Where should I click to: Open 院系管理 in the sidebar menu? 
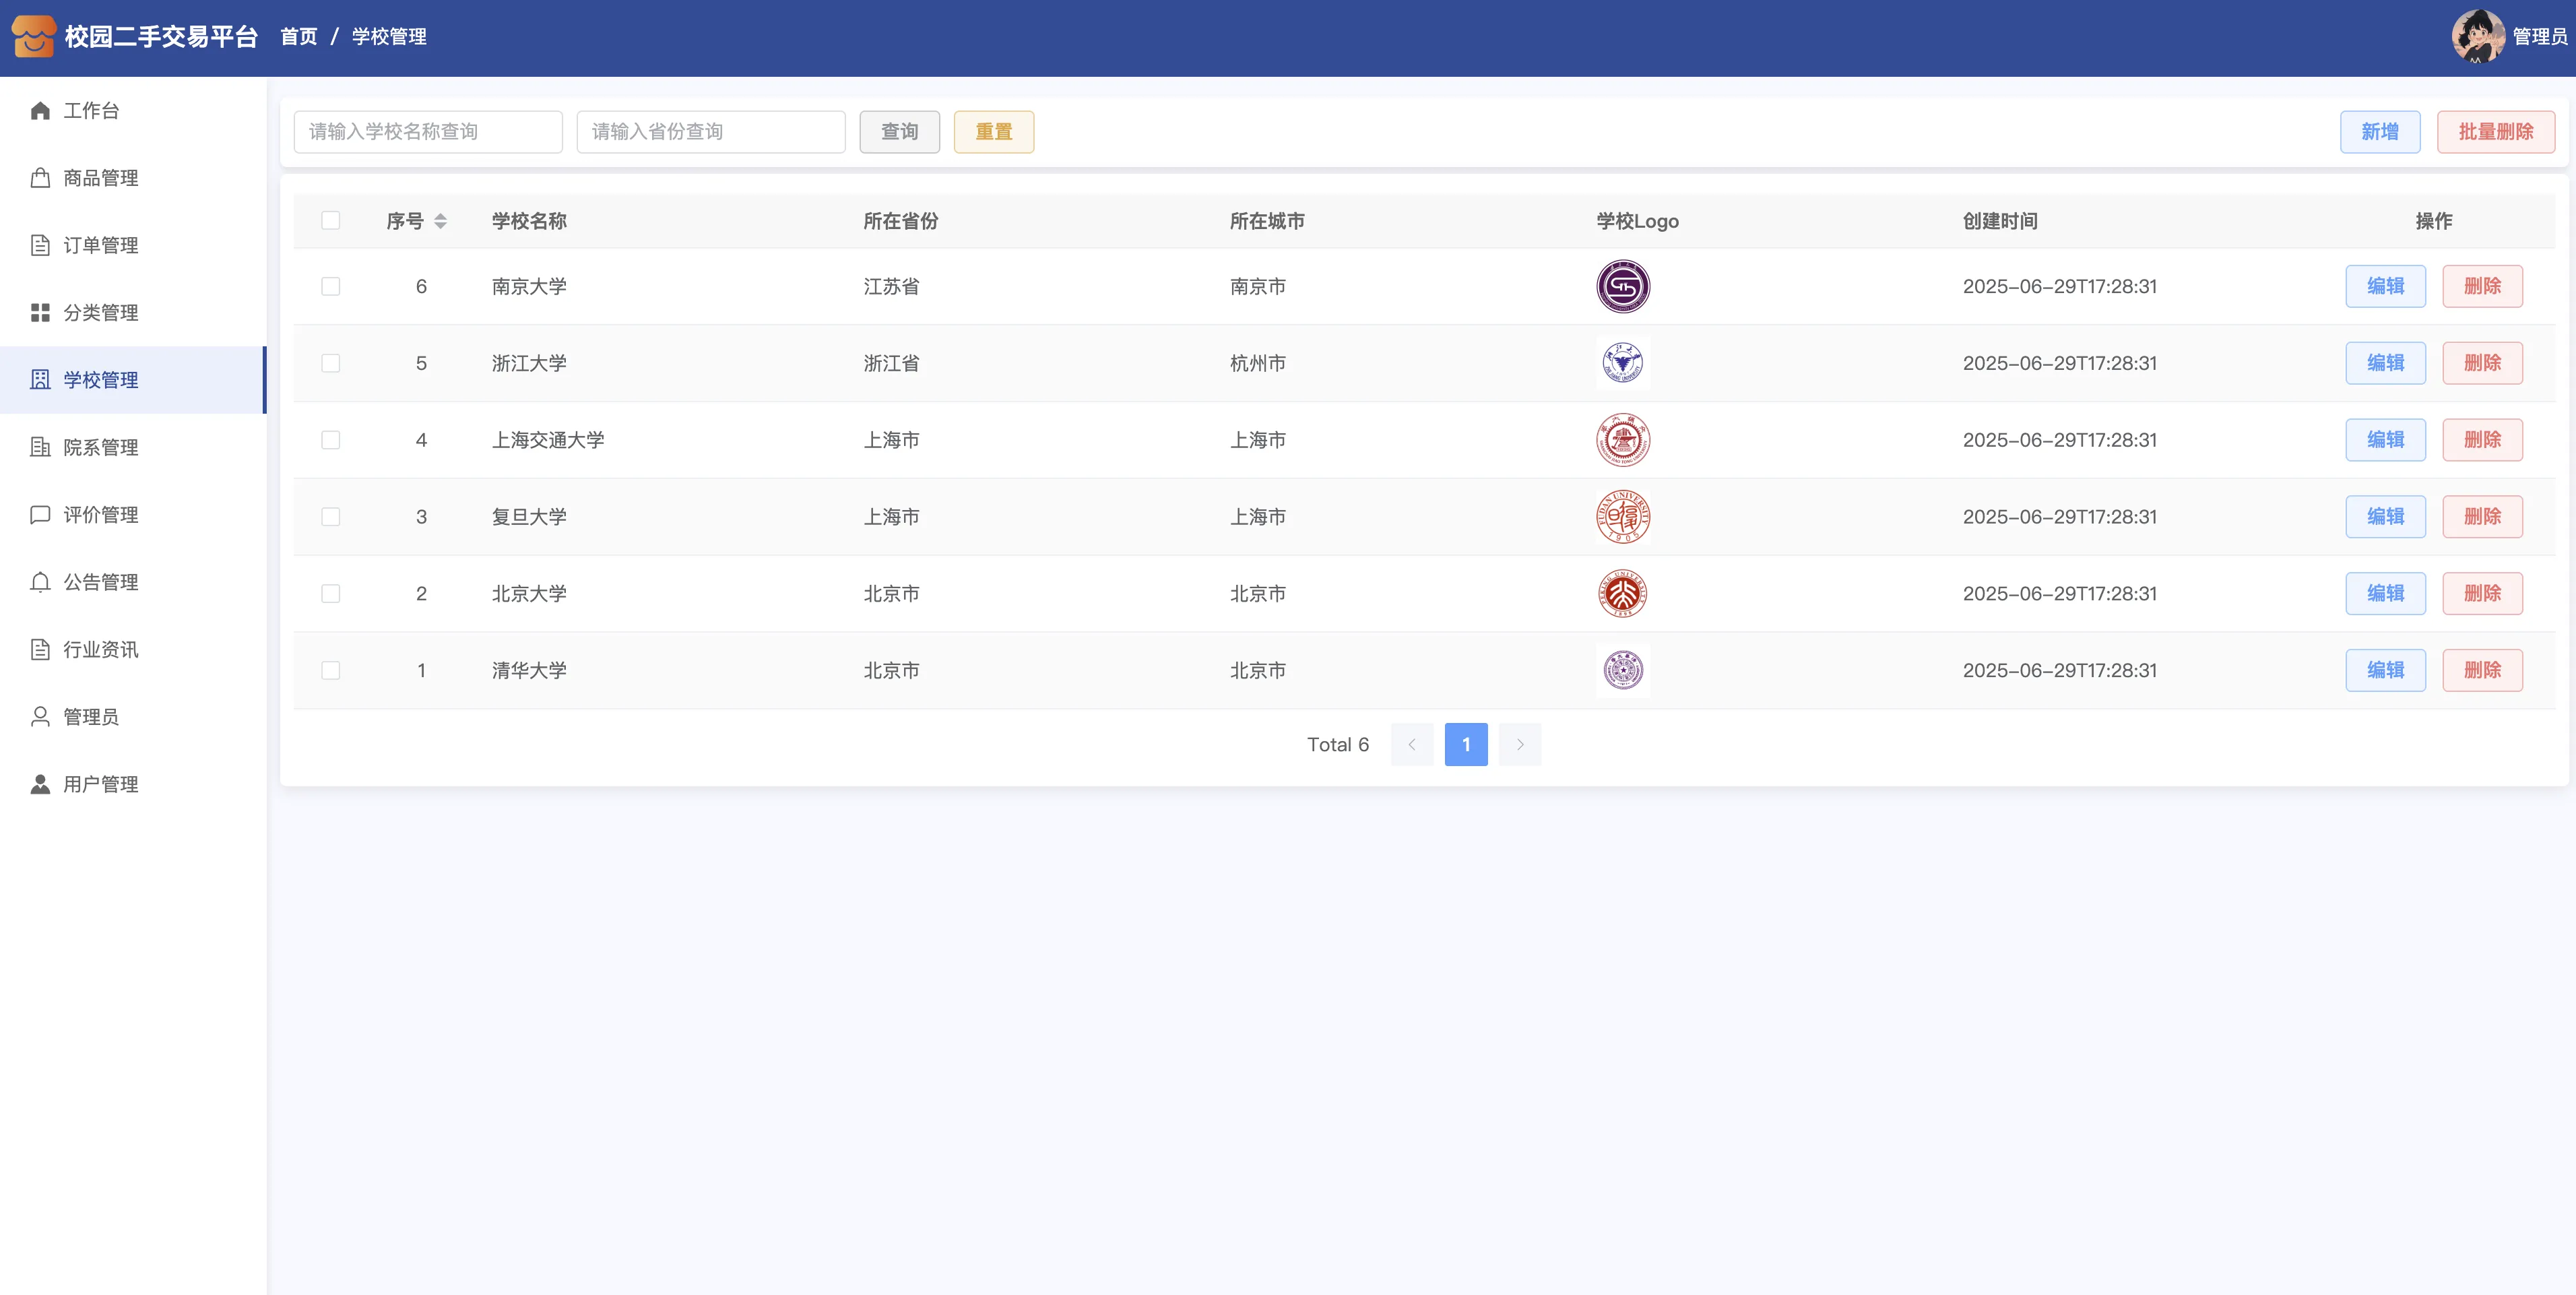pyautogui.click(x=100, y=447)
